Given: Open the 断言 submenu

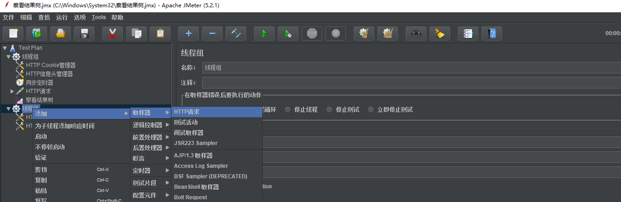Looking at the screenshot, I should coord(150,158).
